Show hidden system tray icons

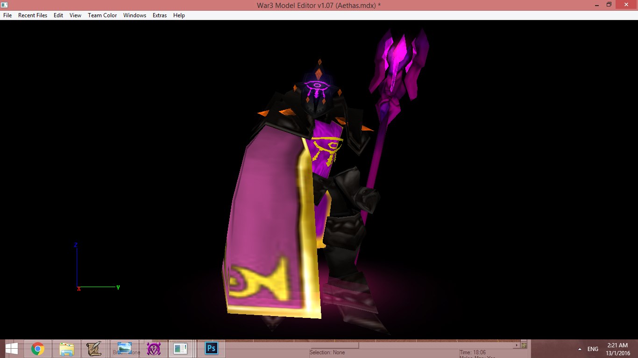[x=580, y=349]
